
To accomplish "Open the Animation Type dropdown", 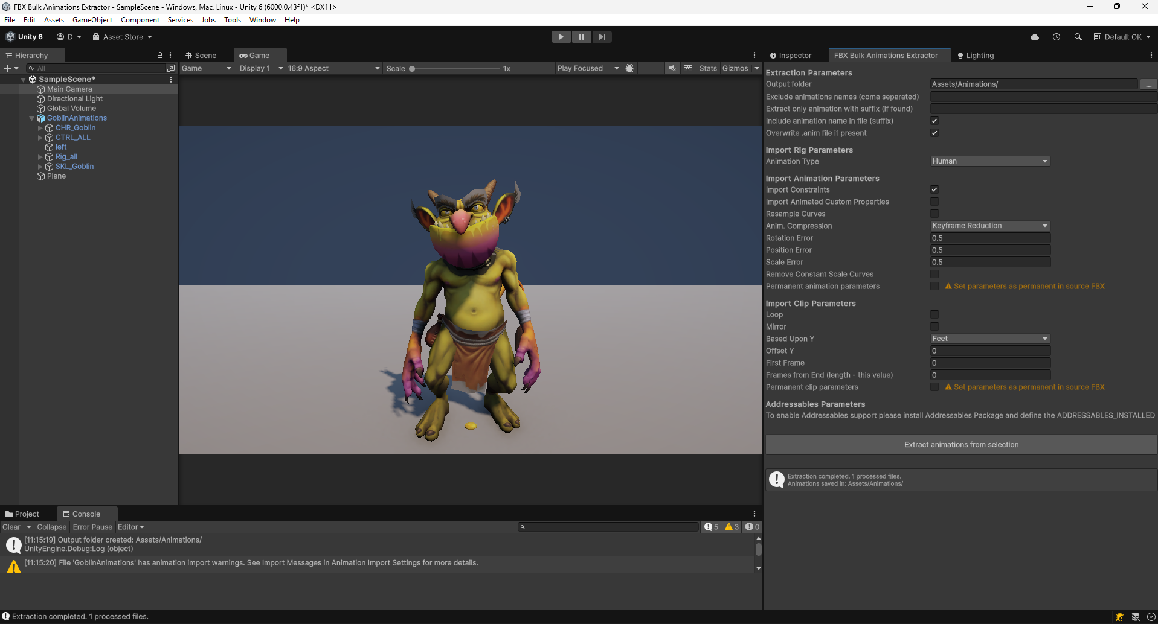I will pyautogui.click(x=989, y=161).
